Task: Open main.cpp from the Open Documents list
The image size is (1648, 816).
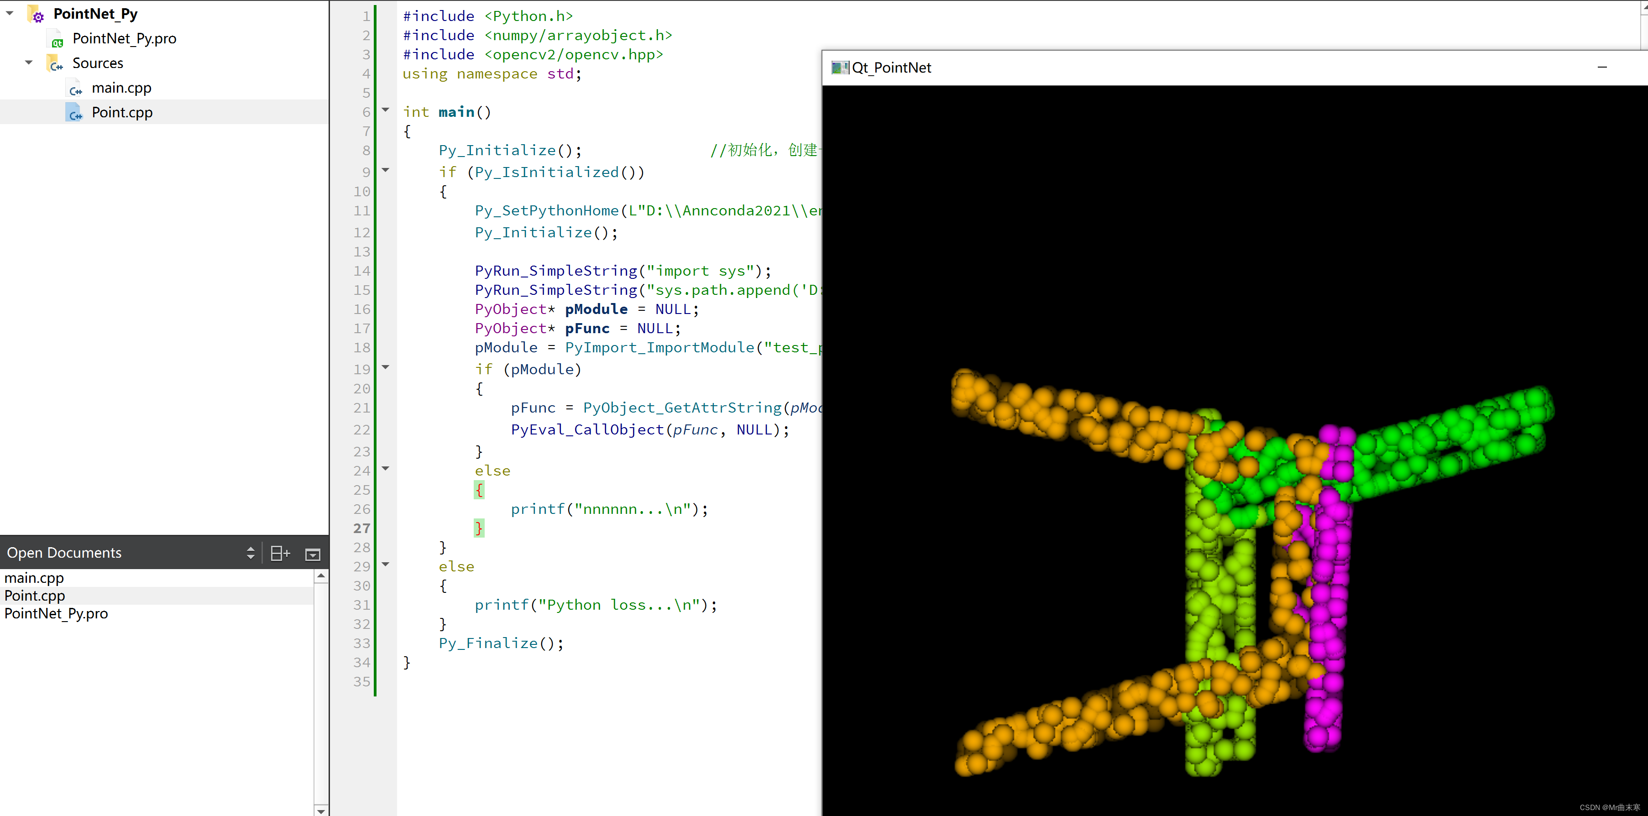Action: coord(33,577)
